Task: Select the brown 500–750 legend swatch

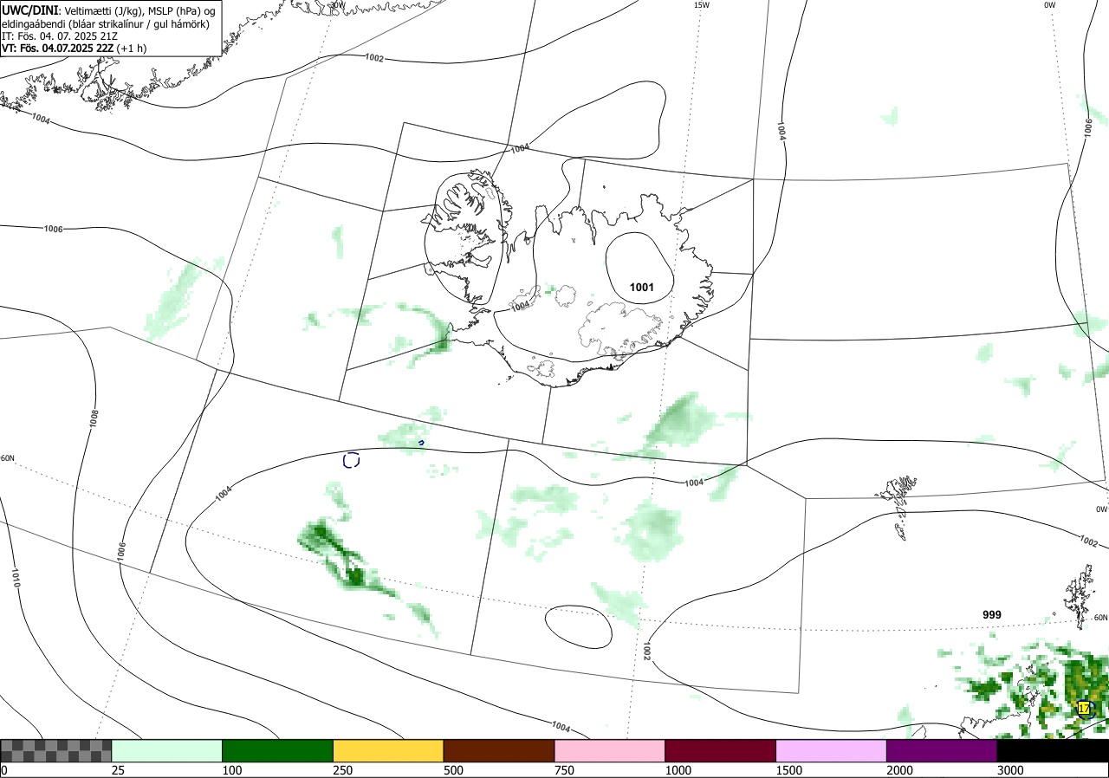Action: point(499,750)
